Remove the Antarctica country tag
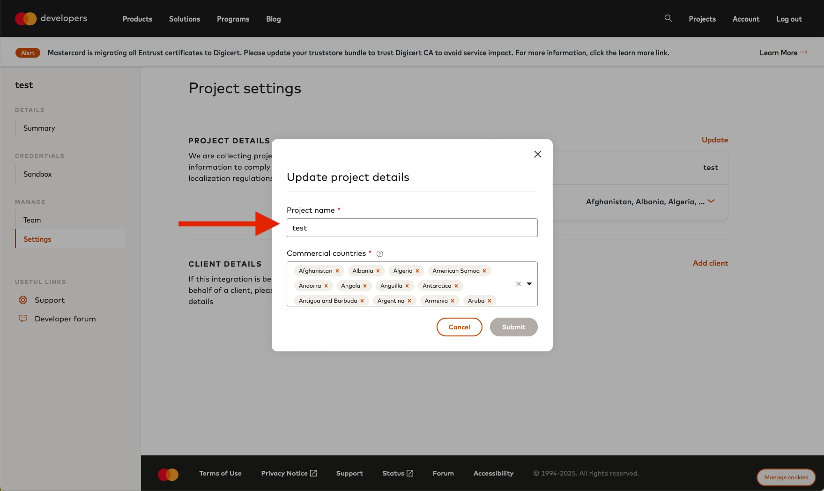 pyautogui.click(x=456, y=286)
